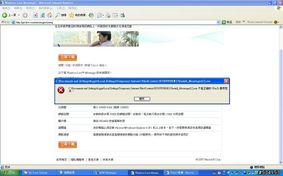The height and width of the screenshot is (176, 283).
Task: Open the Search (搜尋) magnifier button
Action: (61, 15)
